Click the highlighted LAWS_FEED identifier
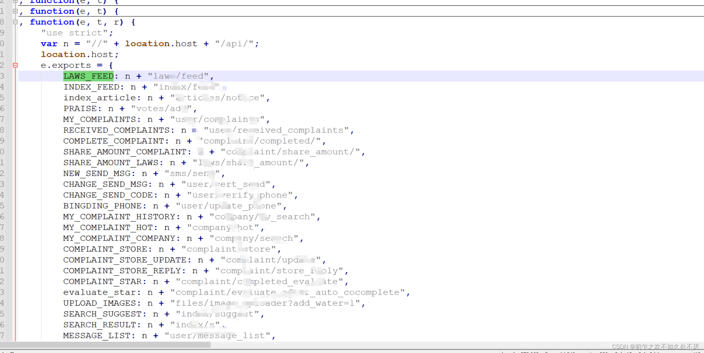The width and height of the screenshot is (704, 353). tap(88, 76)
